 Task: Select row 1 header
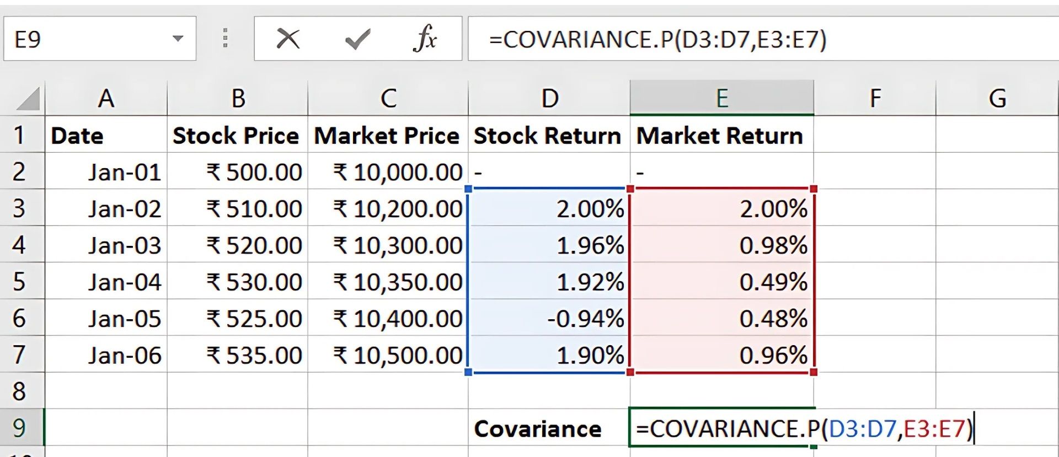point(20,135)
